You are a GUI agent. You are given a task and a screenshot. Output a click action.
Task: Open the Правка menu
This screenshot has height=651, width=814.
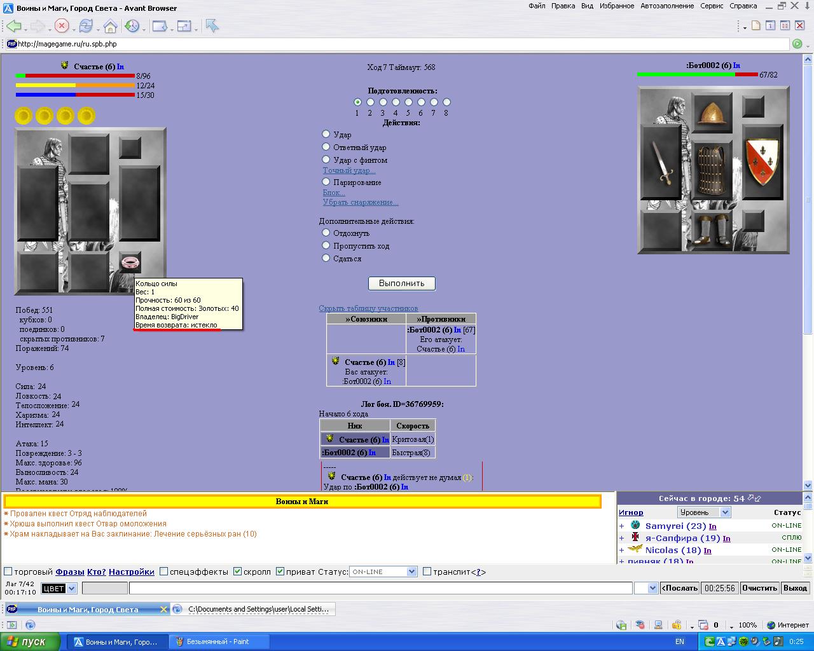click(x=563, y=6)
